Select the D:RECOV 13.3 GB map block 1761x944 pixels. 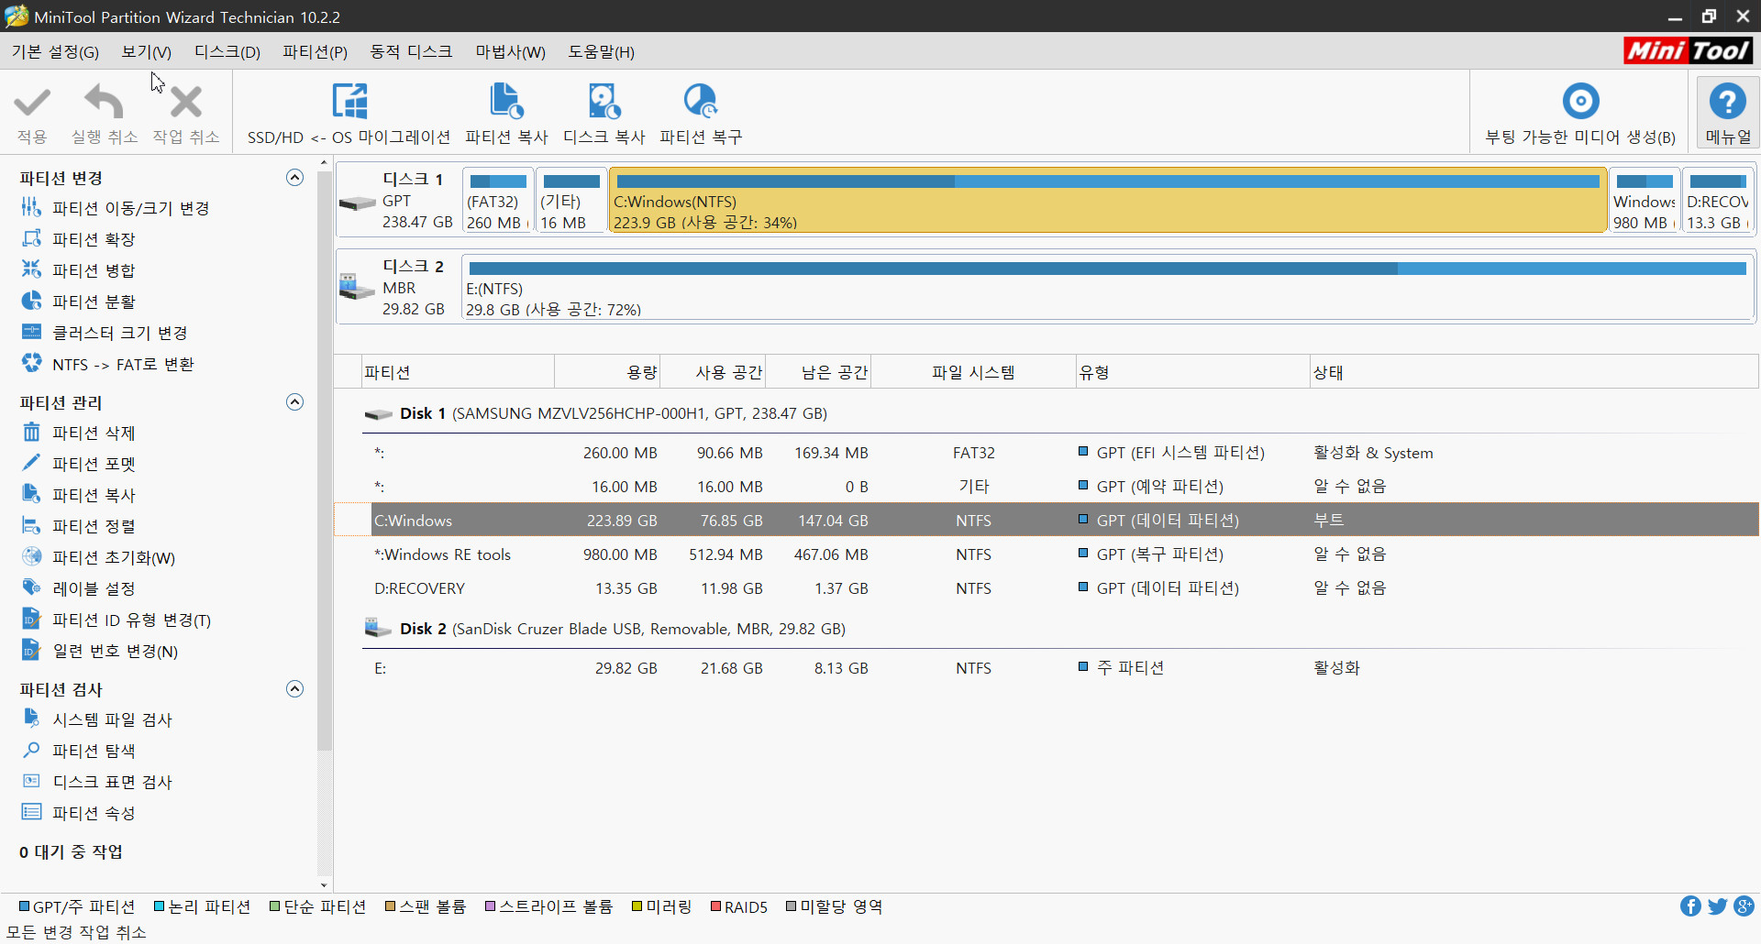[1718, 200]
